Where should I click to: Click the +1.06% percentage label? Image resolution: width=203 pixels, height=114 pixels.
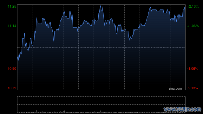point(193,26)
